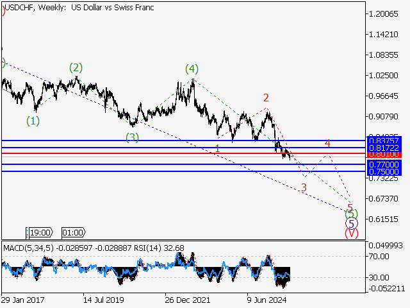Click the MACD(5,34,5) indicator label
The image size is (410, 308).
point(28,248)
